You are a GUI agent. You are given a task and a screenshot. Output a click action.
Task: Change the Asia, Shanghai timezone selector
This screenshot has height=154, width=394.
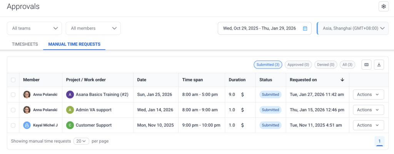pos(353,28)
